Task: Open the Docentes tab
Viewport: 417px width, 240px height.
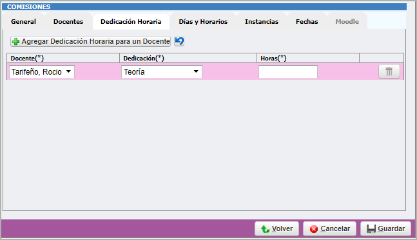Action: click(68, 21)
